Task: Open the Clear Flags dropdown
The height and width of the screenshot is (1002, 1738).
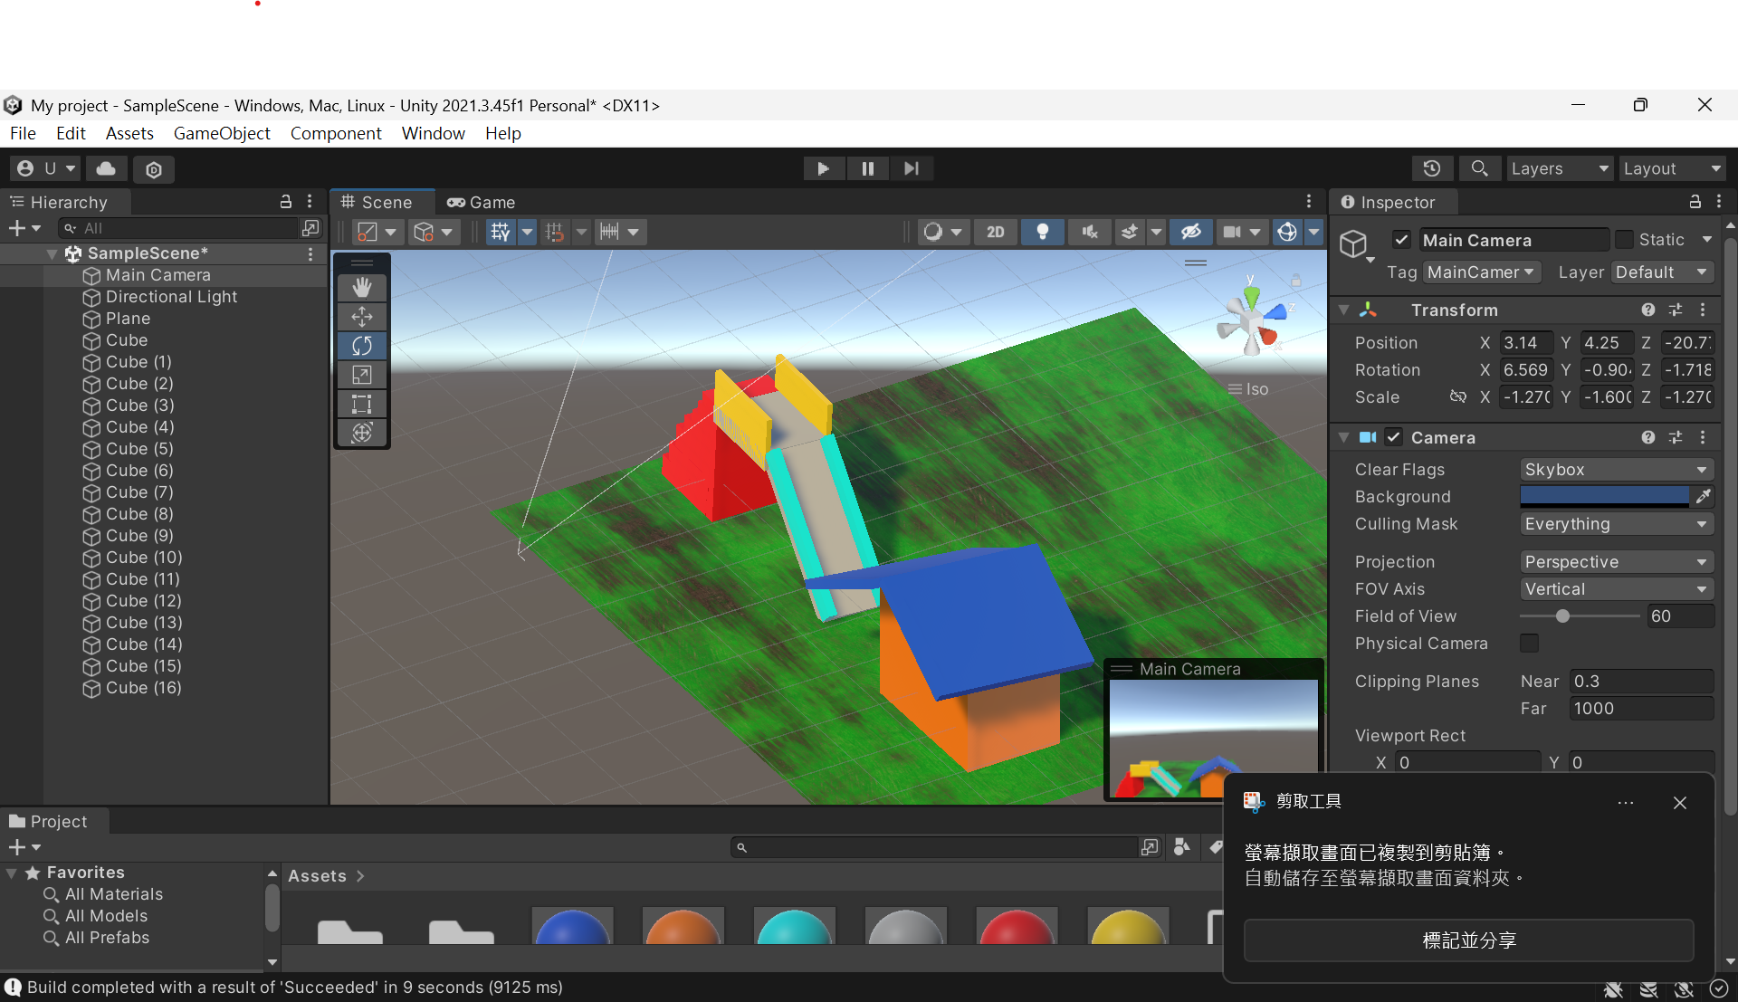Action: pyautogui.click(x=1616, y=470)
